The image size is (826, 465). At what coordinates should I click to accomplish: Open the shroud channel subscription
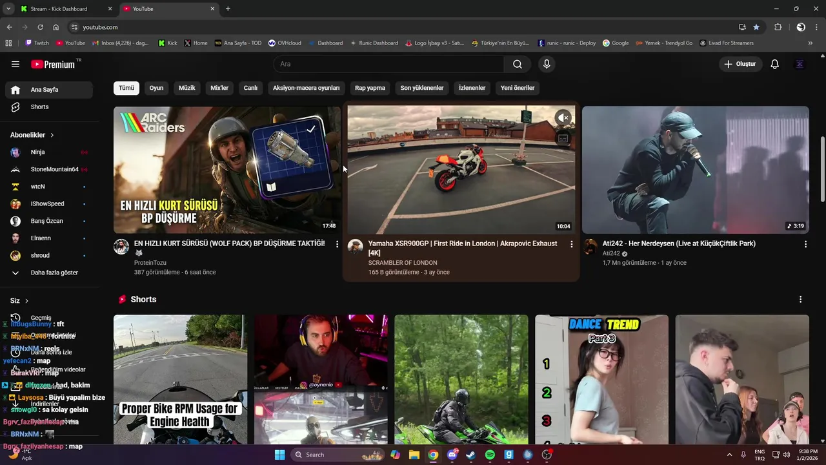49,255
